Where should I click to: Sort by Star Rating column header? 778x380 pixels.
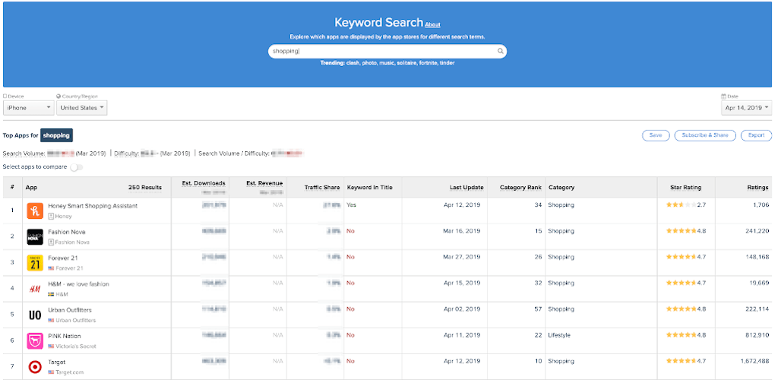point(686,188)
